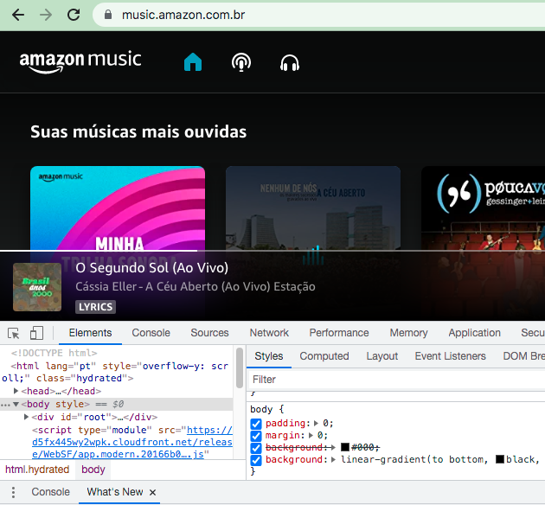
Task: Click the Cássia Eller artist station text
Action: (196, 286)
